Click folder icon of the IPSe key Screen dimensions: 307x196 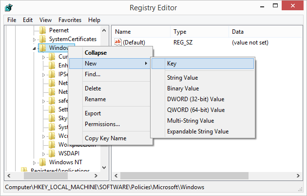pyautogui.click(x=52, y=74)
